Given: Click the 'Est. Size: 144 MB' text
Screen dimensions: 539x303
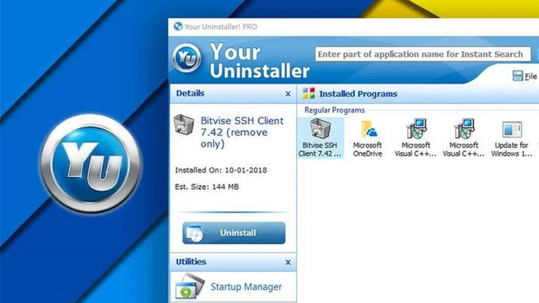Looking at the screenshot, I should [x=207, y=187].
